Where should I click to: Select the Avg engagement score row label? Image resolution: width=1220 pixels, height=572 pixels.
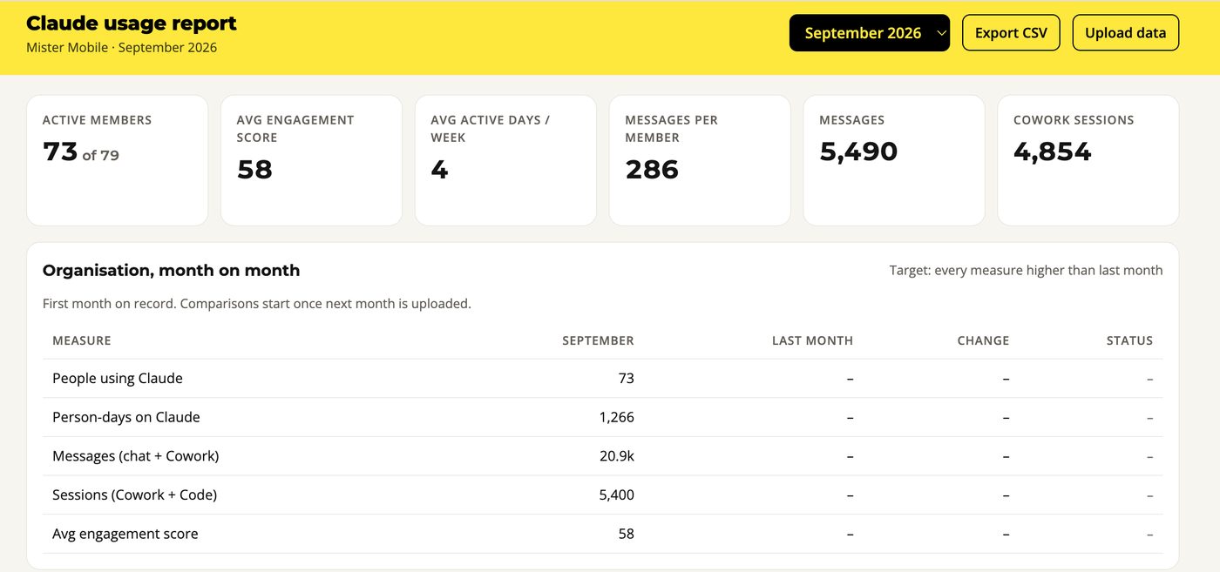(125, 534)
